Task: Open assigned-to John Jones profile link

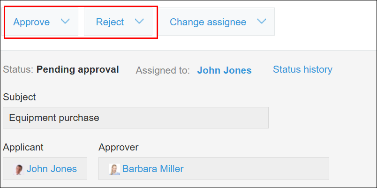Action: coord(224,70)
